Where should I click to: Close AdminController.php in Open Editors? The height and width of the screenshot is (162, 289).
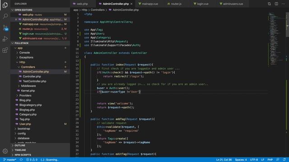(x=16, y=19)
